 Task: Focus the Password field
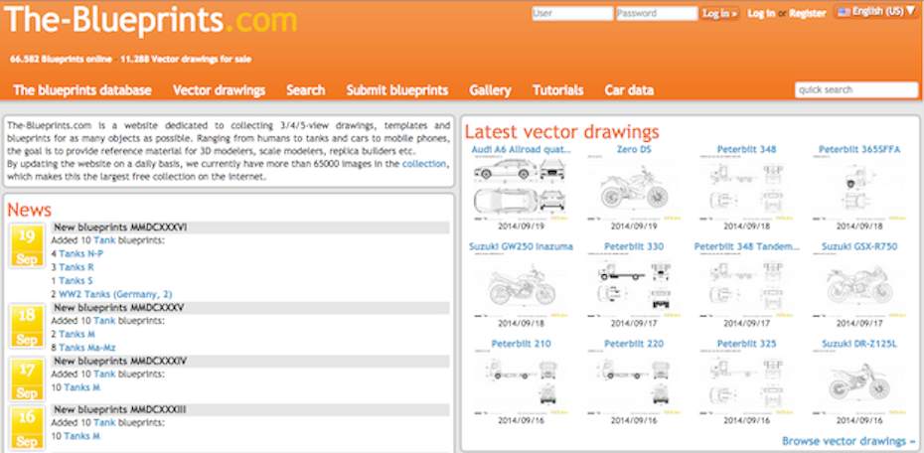(x=656, y=14)
